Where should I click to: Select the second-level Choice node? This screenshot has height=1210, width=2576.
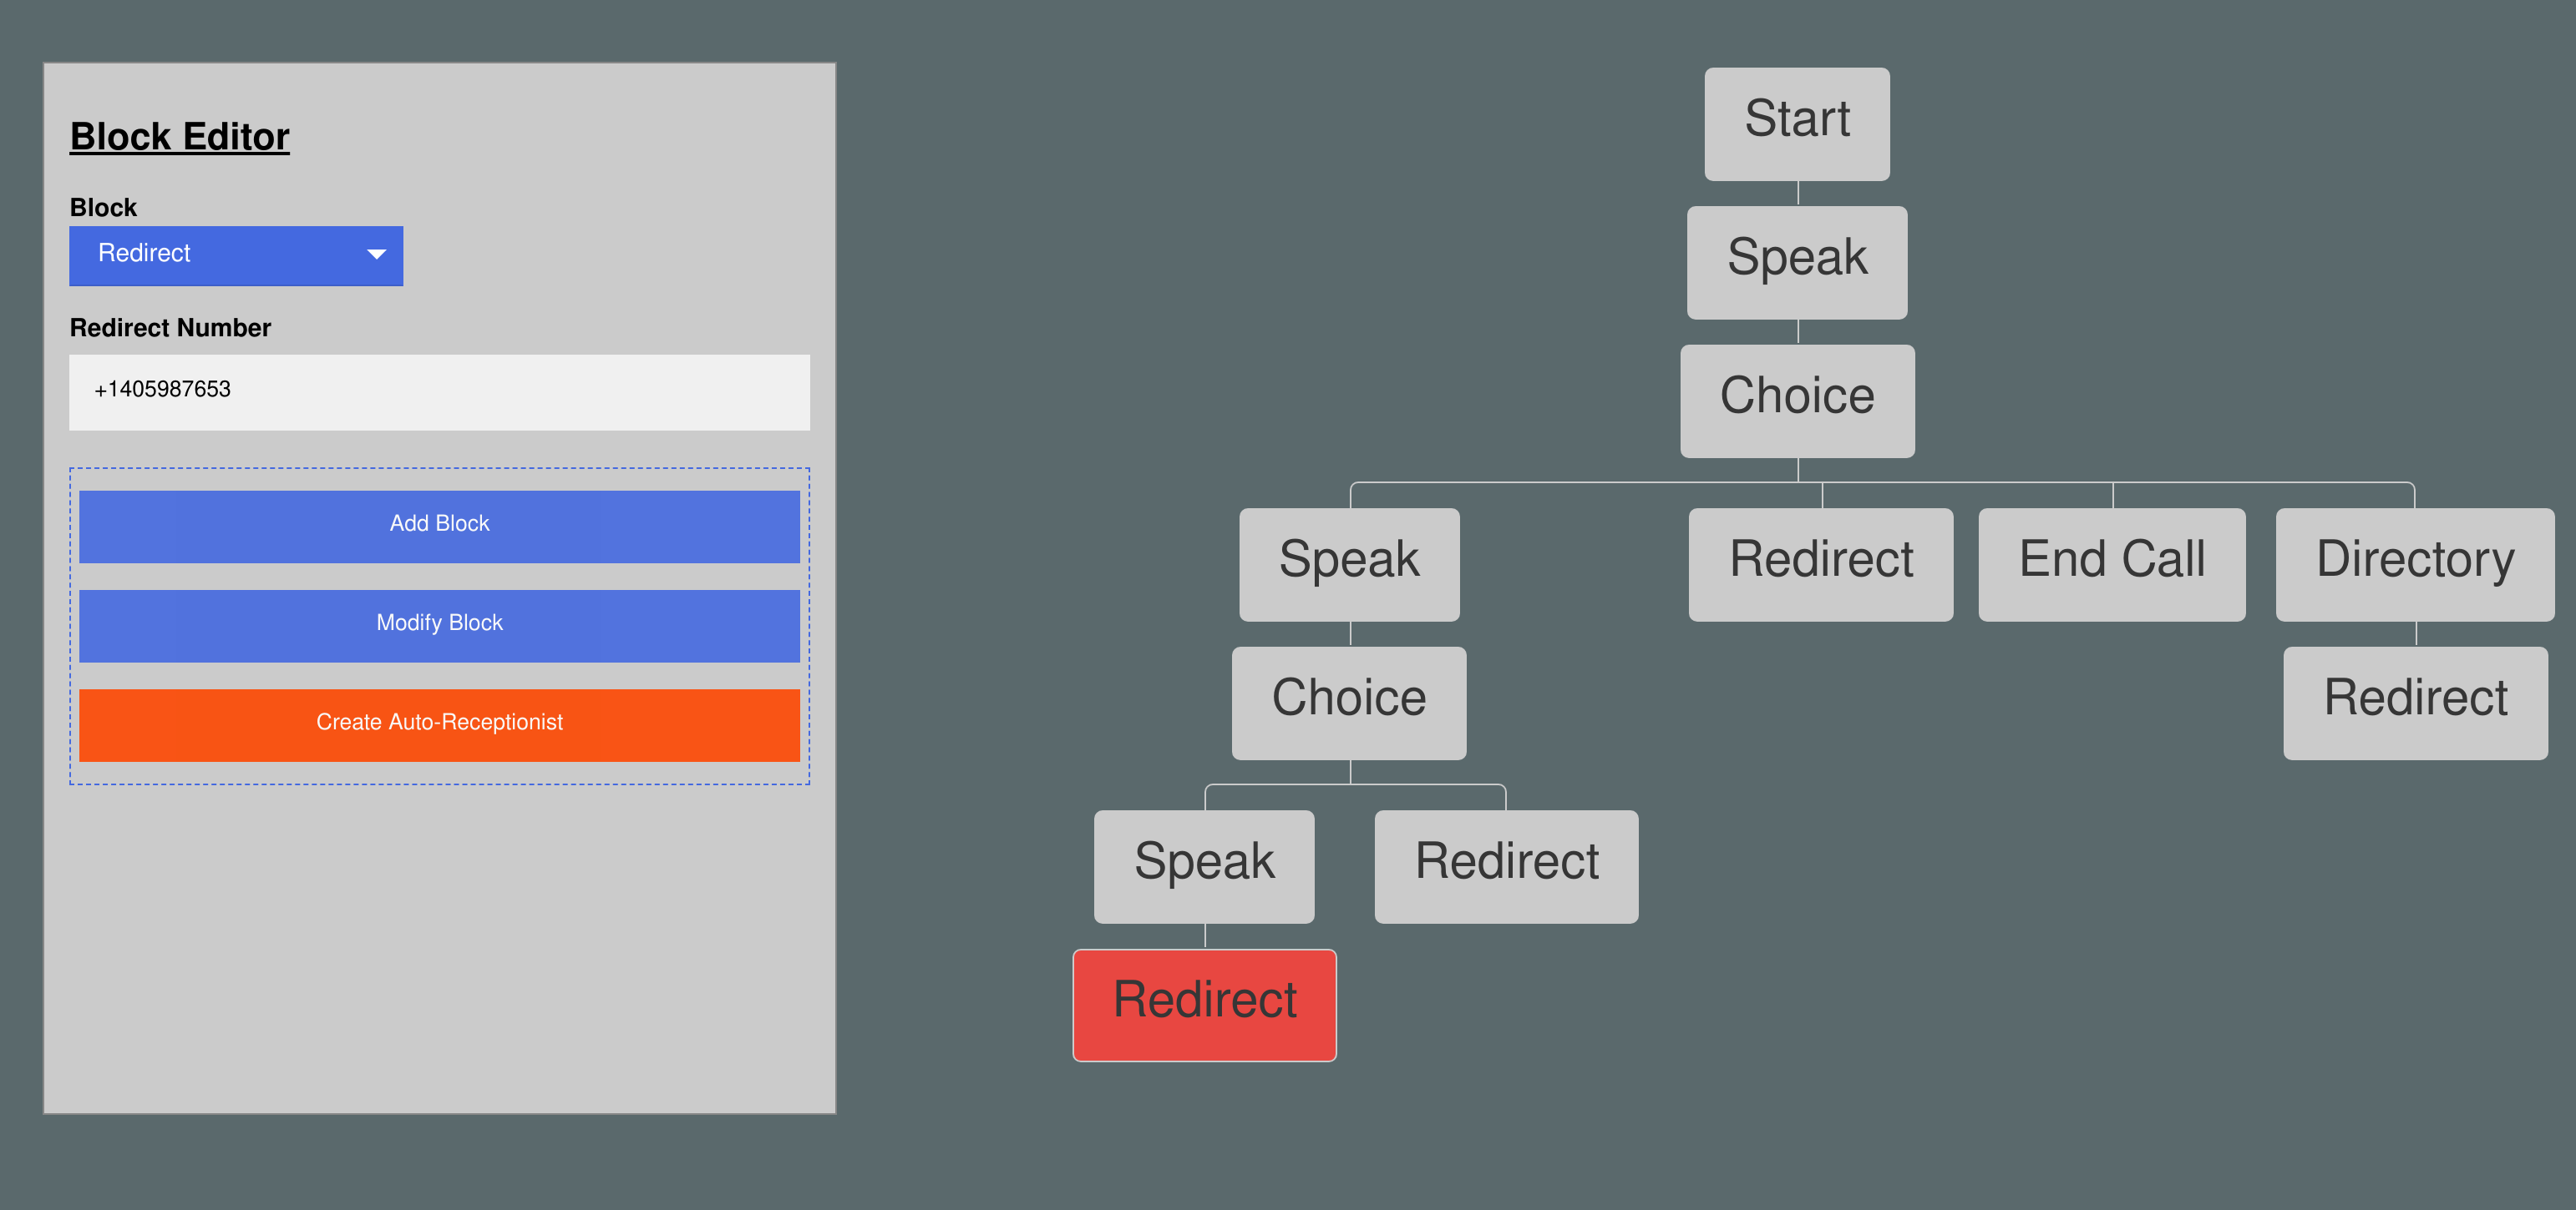[1348, 702]
